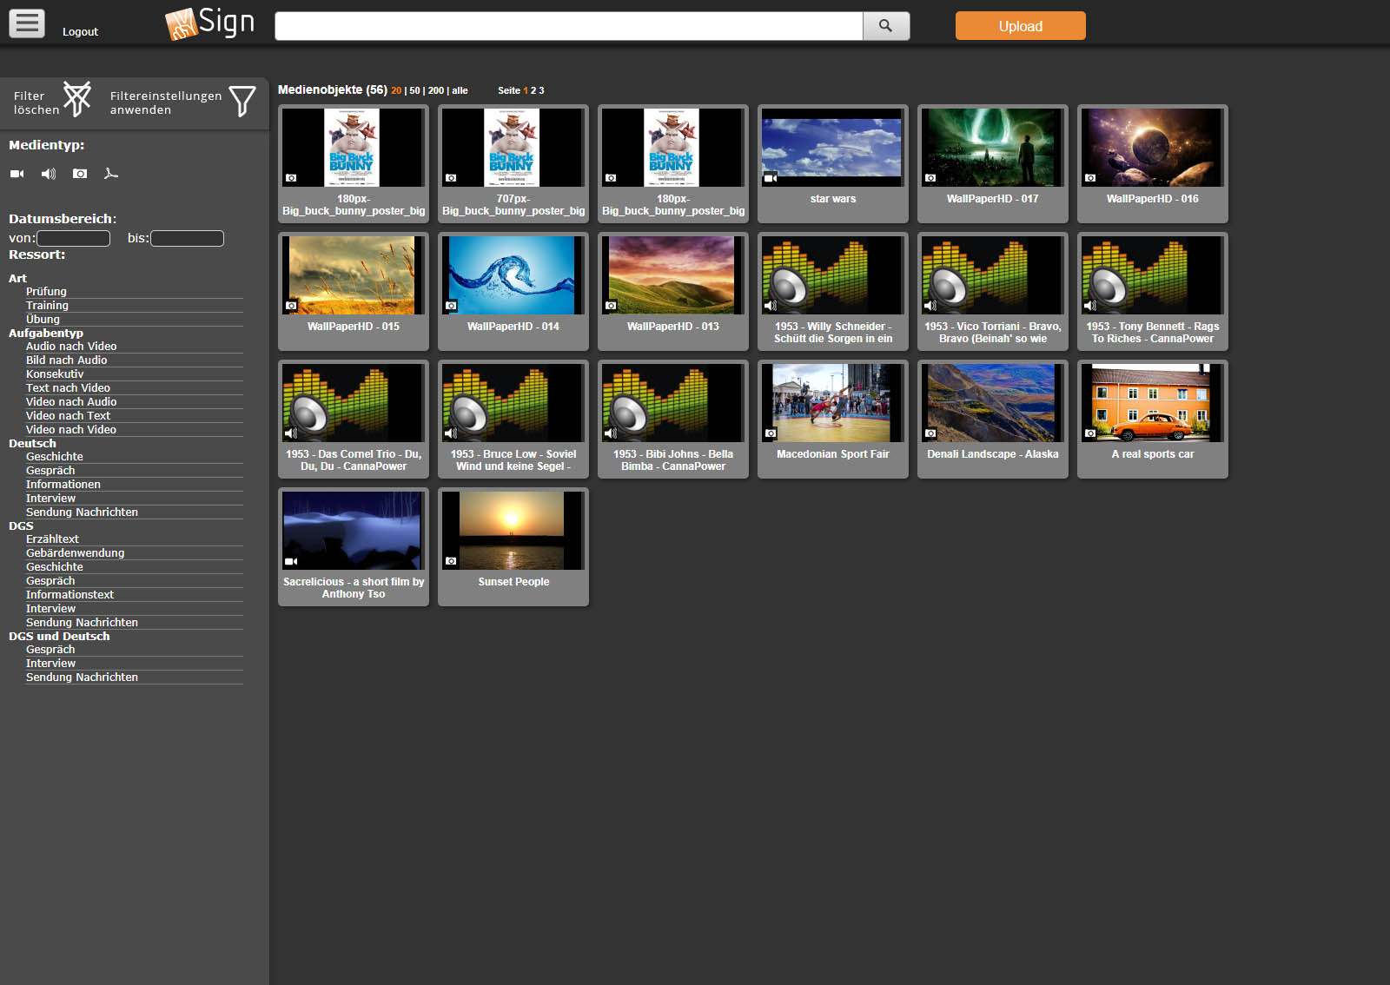This screenshot has height=985, width=1390.
Task: Select Gebärdenwendung under DGS
Action: 75,553
